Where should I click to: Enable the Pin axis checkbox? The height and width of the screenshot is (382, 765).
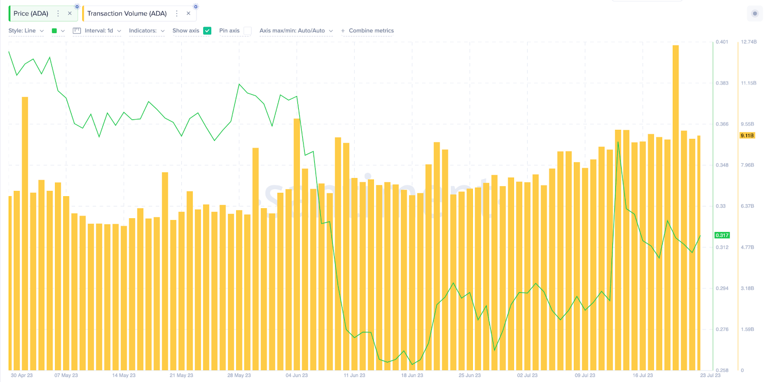click(x=247, y=31)
